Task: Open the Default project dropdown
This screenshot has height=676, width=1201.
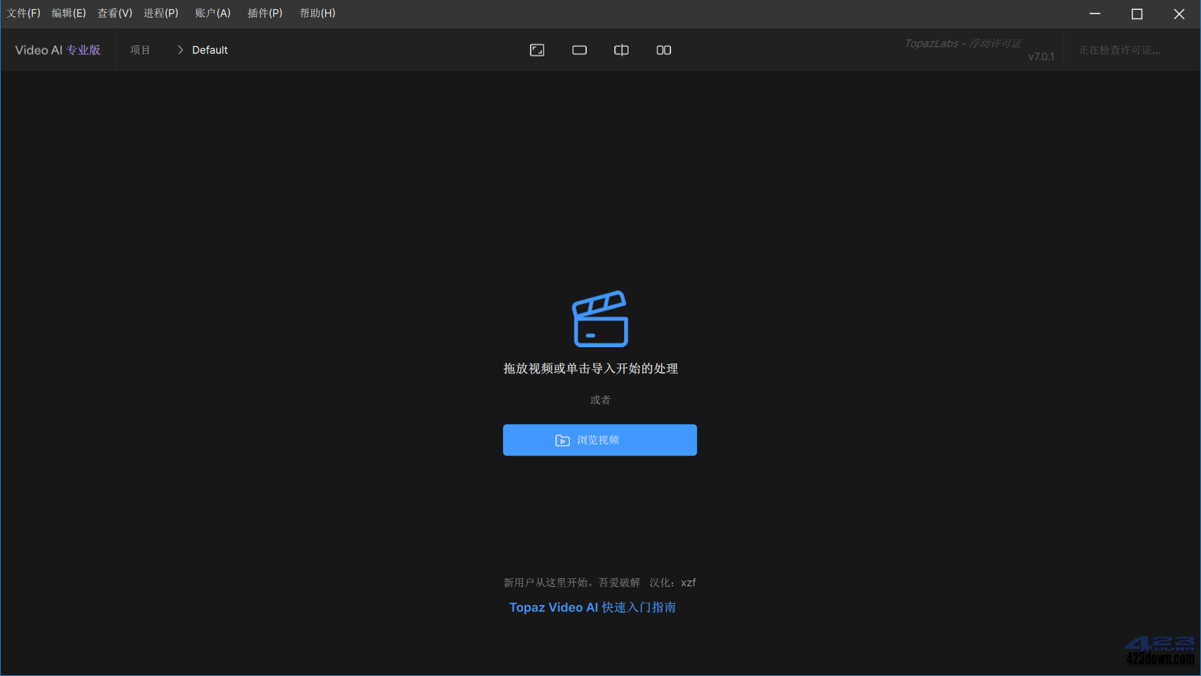Action: [x=209, y=50]
